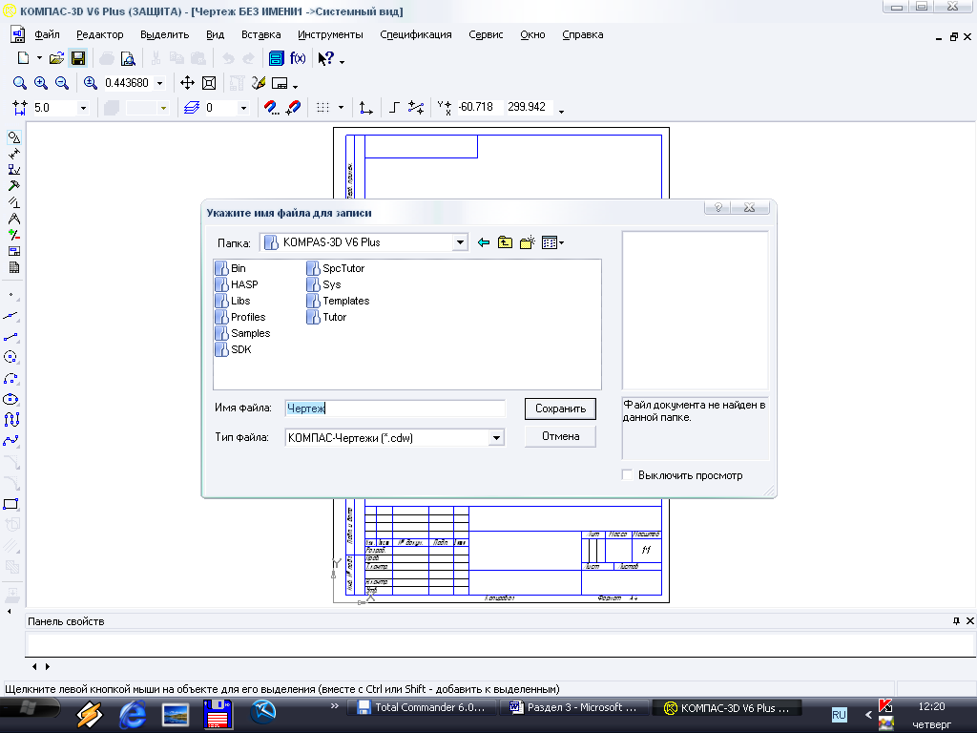Select the Tutor folder
977x733 pixels.
coord(326,317)
